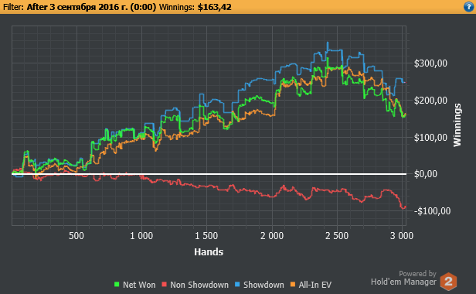Viewport: 476px width, 294px height.
Task: Click the $100,00 y-axis label
Action: pyautogui.click(x=430, y=138)
